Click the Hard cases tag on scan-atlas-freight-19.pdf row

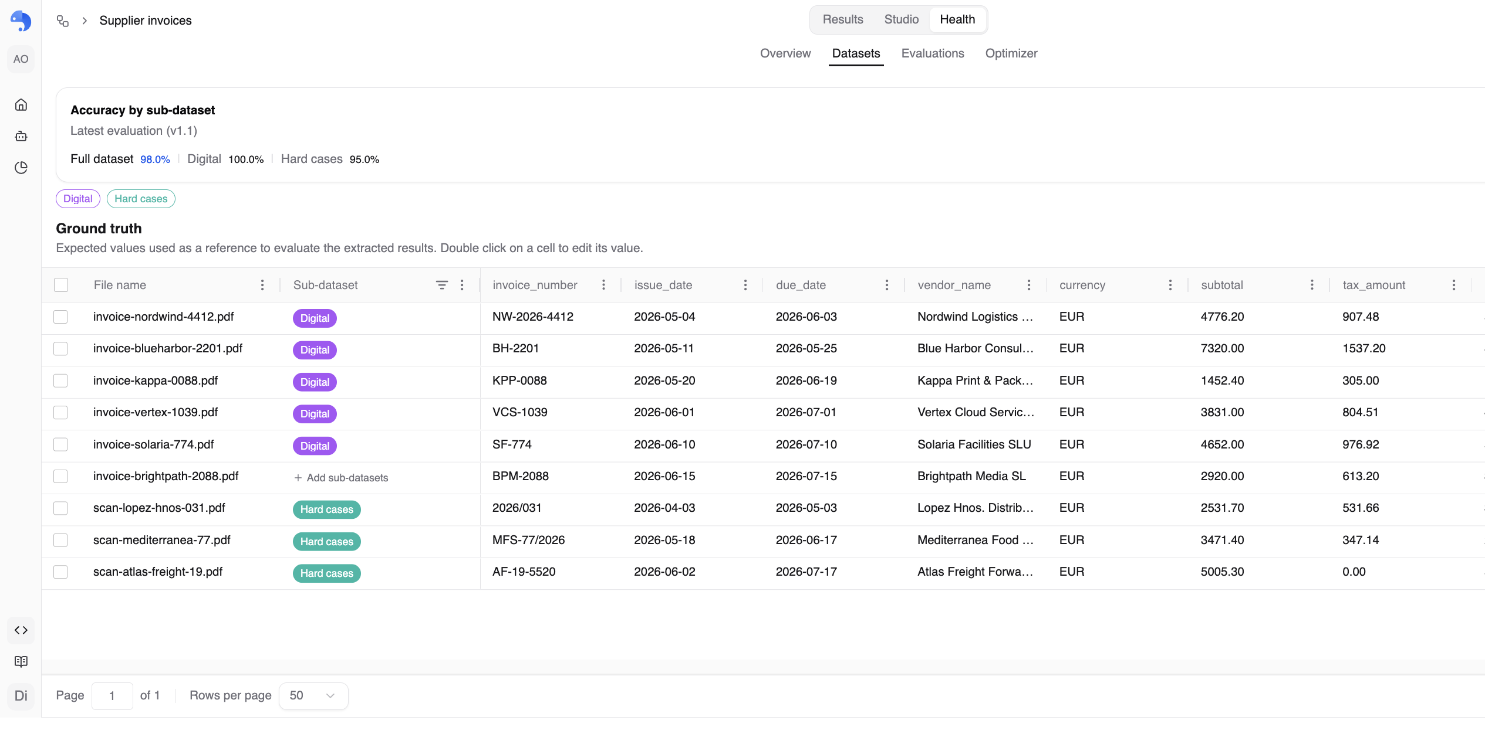tap(327, 573)
